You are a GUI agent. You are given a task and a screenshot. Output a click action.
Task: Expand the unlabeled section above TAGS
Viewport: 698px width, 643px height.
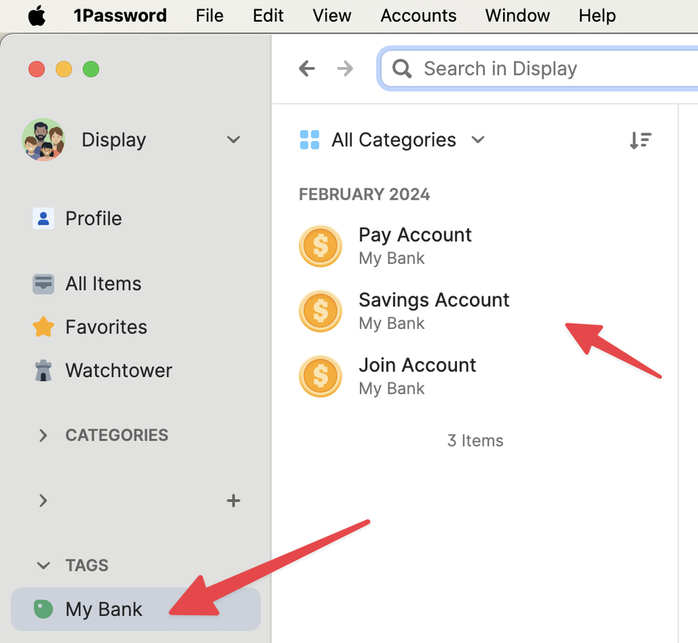pos(43,501)
